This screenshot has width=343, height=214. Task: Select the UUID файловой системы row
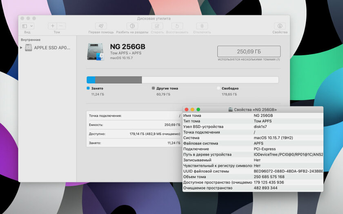pos(252,171)
